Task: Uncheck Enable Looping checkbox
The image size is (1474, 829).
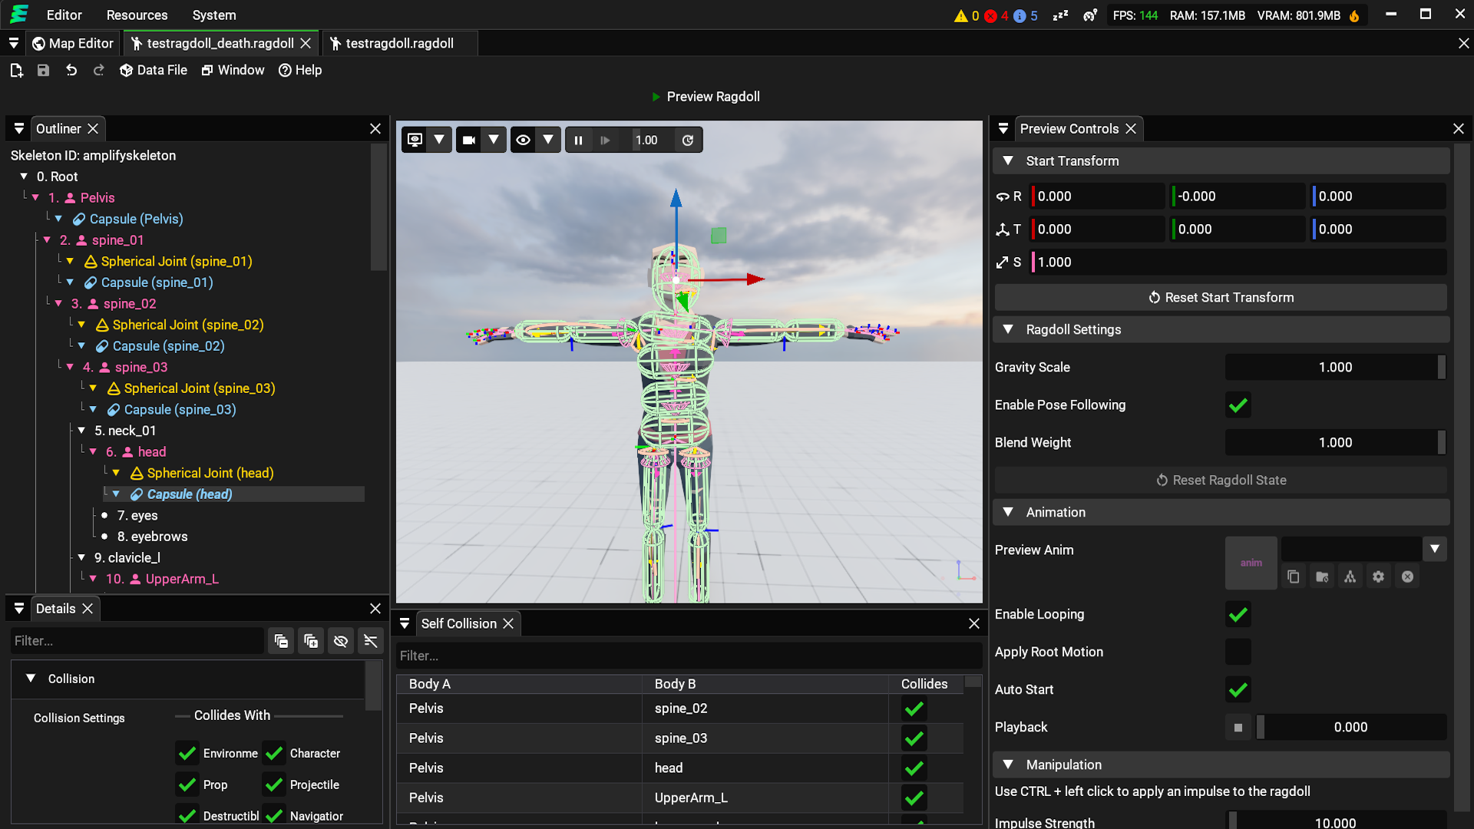Action: (x=1238, y=614)
